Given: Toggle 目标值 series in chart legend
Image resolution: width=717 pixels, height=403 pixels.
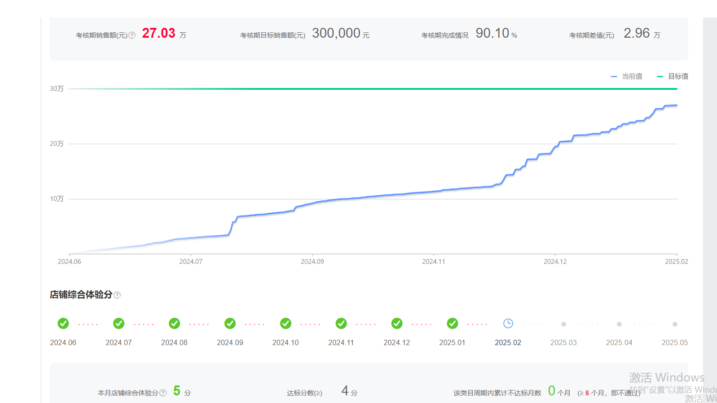Looking at the screenshot, I should pos(673,76).
